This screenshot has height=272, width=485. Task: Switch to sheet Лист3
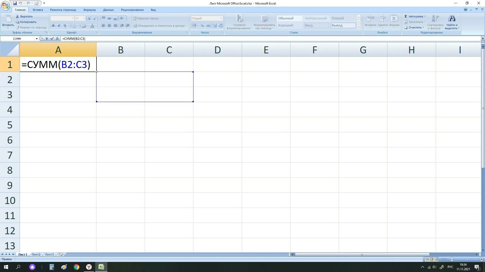point(49,255)
